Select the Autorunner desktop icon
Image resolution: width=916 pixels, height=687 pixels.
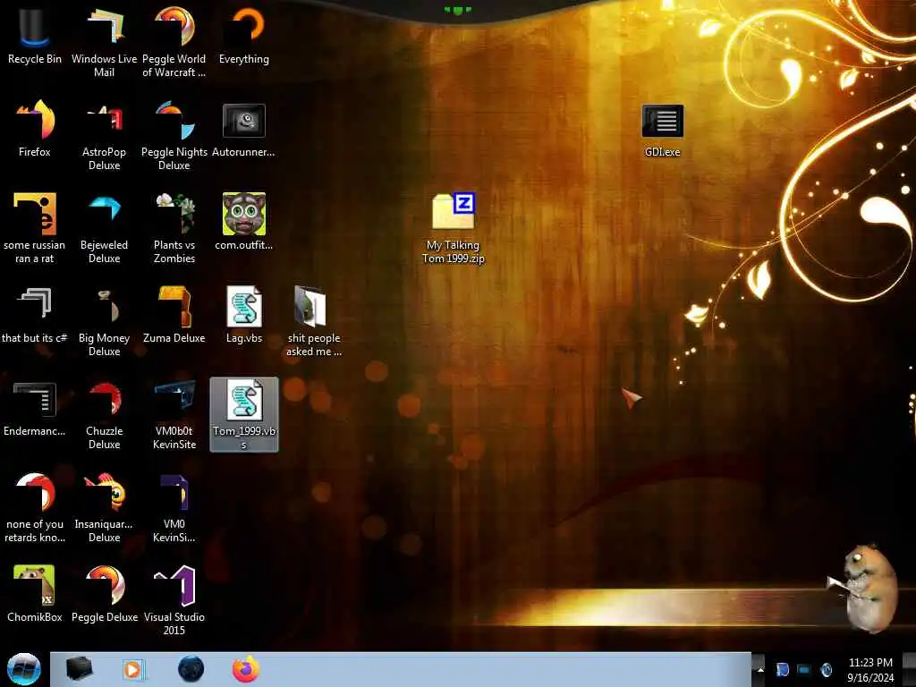click(x=244, y=129)
